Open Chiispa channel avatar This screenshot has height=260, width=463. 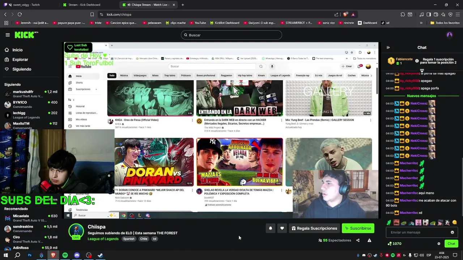click(76, 231)
